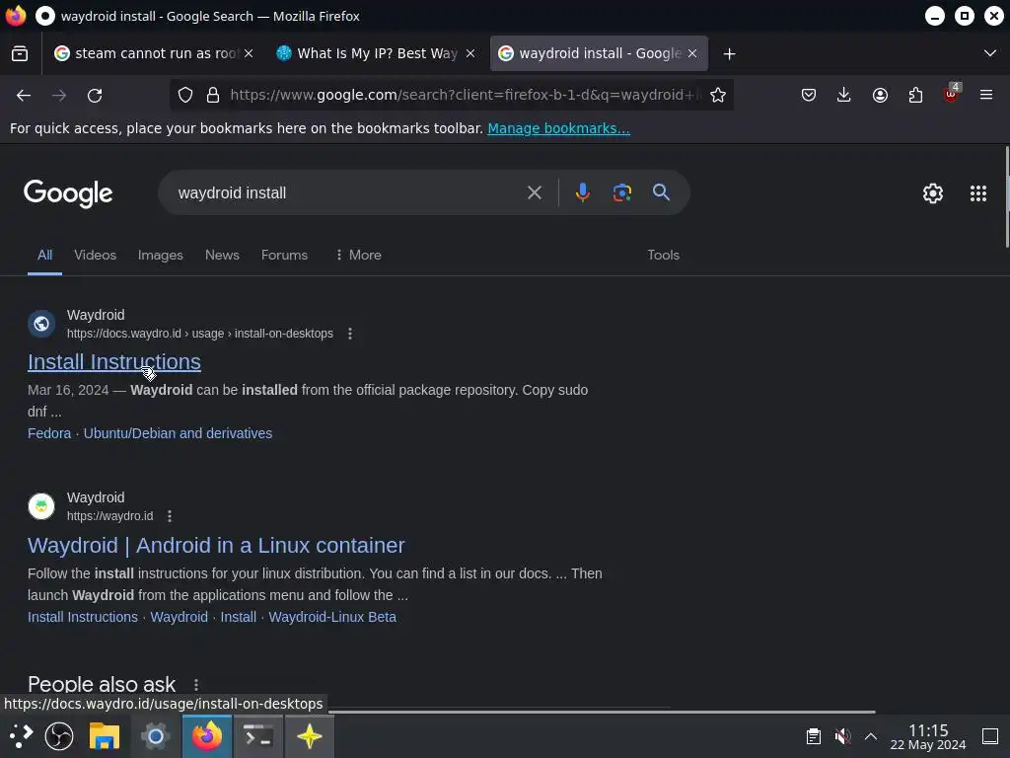This screenshot has height=758, width=1010.
Task: Click the uBlock Origin extension icon
Action: click(952, 94)
